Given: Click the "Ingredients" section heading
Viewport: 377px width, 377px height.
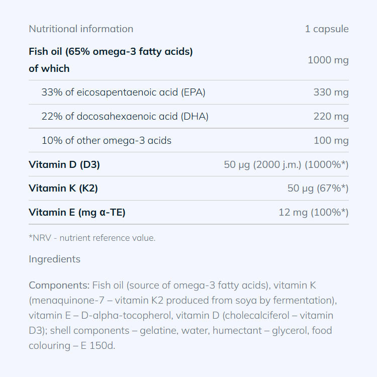Looking at the screenshot, I should point(54,259).
